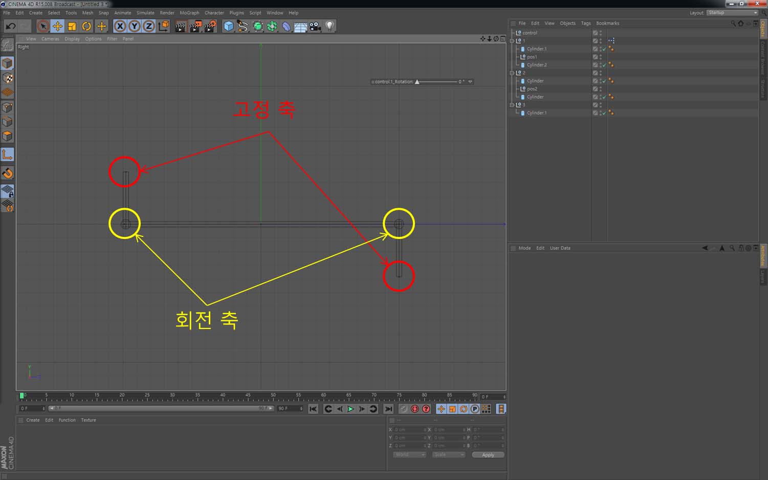Activate the Rotate tool in top toolbar
Viewport: 768px width, 480px height.
86,26
